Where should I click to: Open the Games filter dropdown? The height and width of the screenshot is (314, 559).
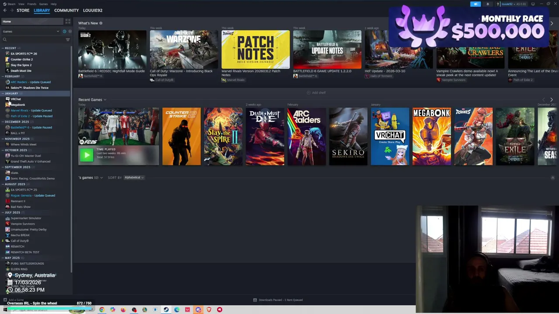pyautogui.click(x=31, y=31)
